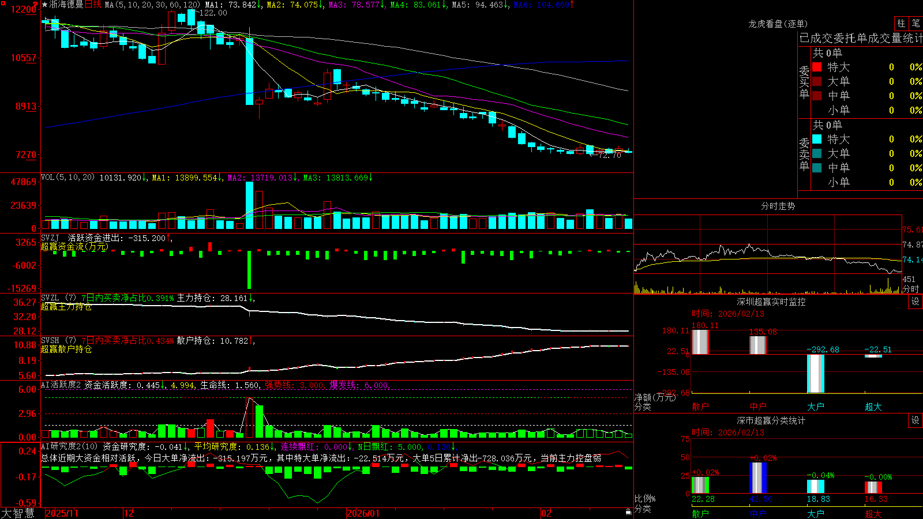This screenshot has height=519, width=923.
Task: Open 设 settings for 深圳超赢实时监控 panel
Action: (916, 302)
